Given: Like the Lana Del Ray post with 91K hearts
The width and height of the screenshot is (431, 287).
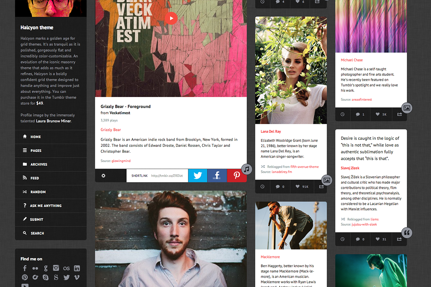Looking at the screenshot, I should pos(302,187).
